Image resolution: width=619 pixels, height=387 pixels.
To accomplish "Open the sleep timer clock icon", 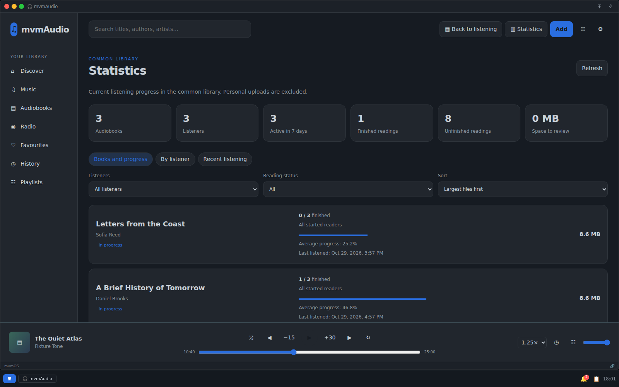I will (x=556, y=342).
